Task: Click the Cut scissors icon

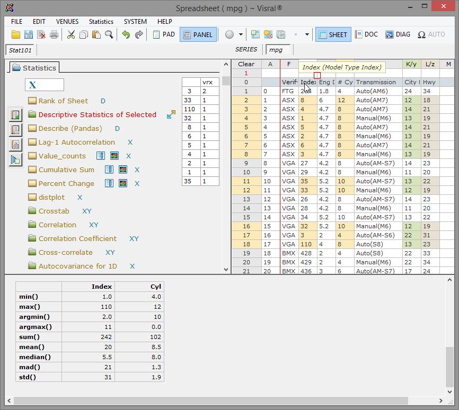Action: point(70,35)
